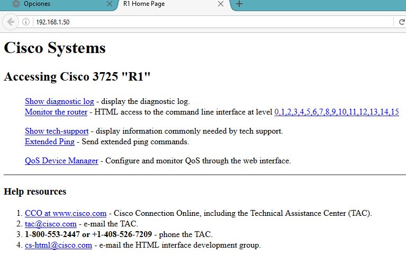The height and width of the screenshot is (254, 406).
Task: Open command line access at level 12
Action: point(363,112)
